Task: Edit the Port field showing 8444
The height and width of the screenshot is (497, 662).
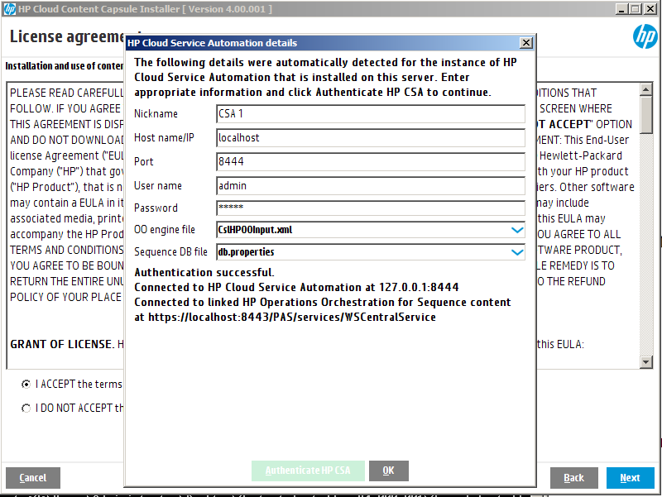Action: pos(370,162)
